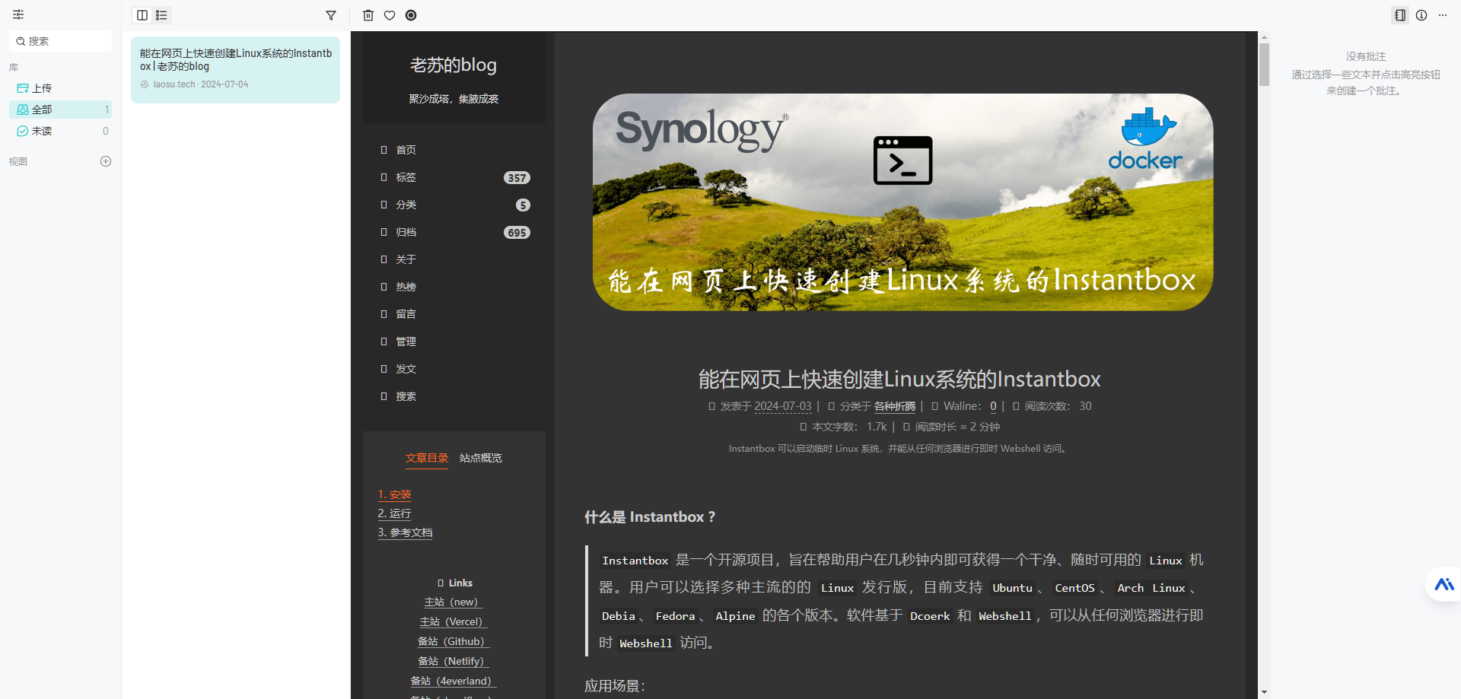Toggle the annotations panel icon
The width and height of the screenshot is (1461, 699).
pos(1400,15)
